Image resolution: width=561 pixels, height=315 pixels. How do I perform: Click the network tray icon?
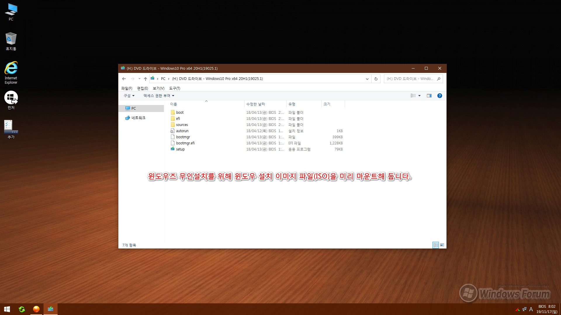pyautogui.click(x=524, y=309)
